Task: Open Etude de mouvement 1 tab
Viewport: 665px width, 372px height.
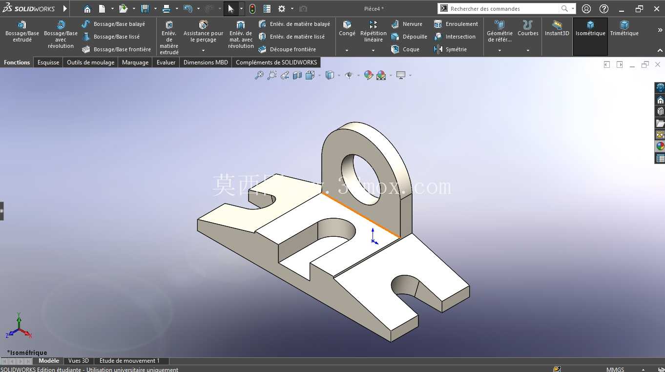Action: pos(129,361)
